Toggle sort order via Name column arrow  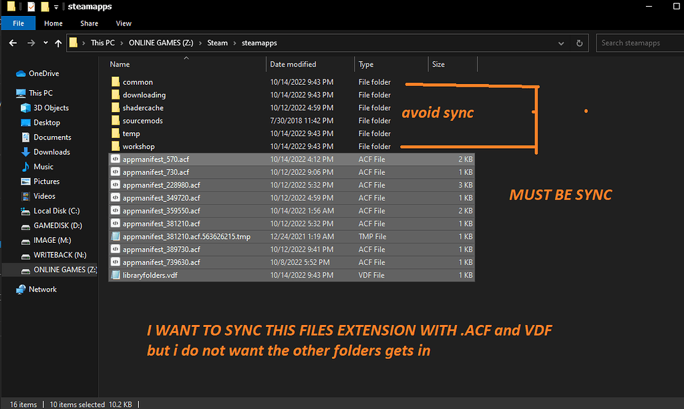[186, 59]
